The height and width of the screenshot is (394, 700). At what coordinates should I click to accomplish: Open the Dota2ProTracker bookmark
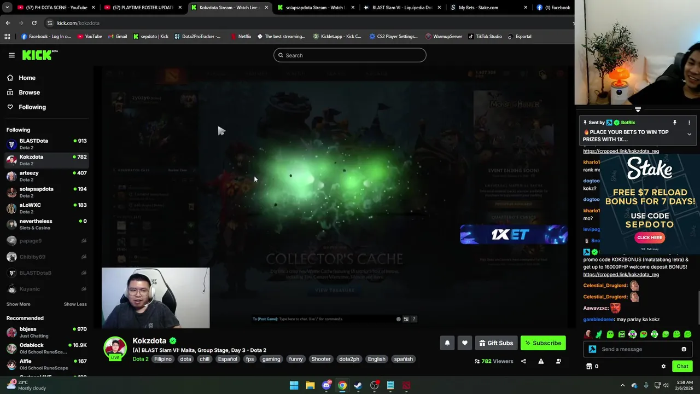197,37
